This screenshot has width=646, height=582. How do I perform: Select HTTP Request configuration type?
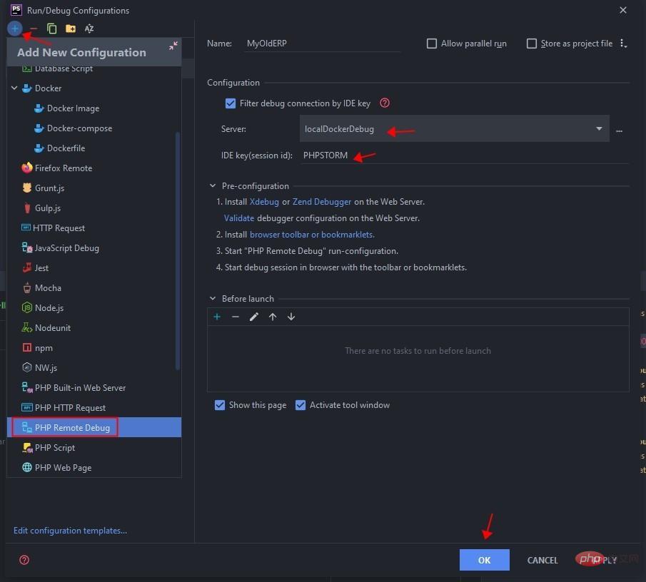coord(94,228)
